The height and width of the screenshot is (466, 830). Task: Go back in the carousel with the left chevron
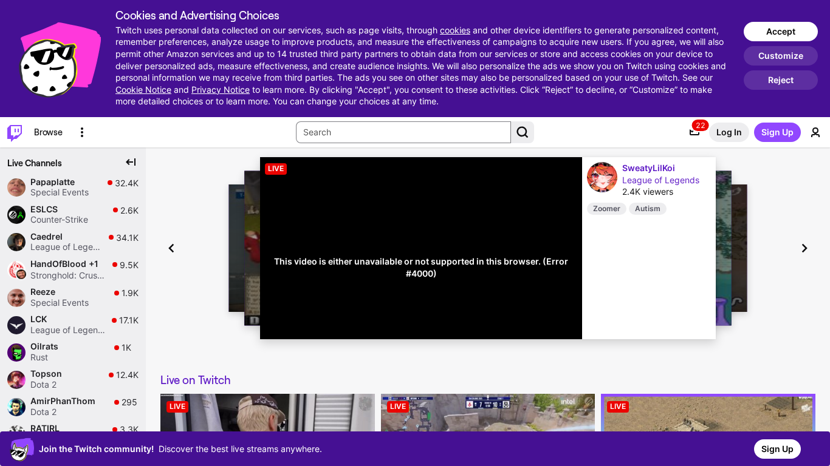pos(171,248)
